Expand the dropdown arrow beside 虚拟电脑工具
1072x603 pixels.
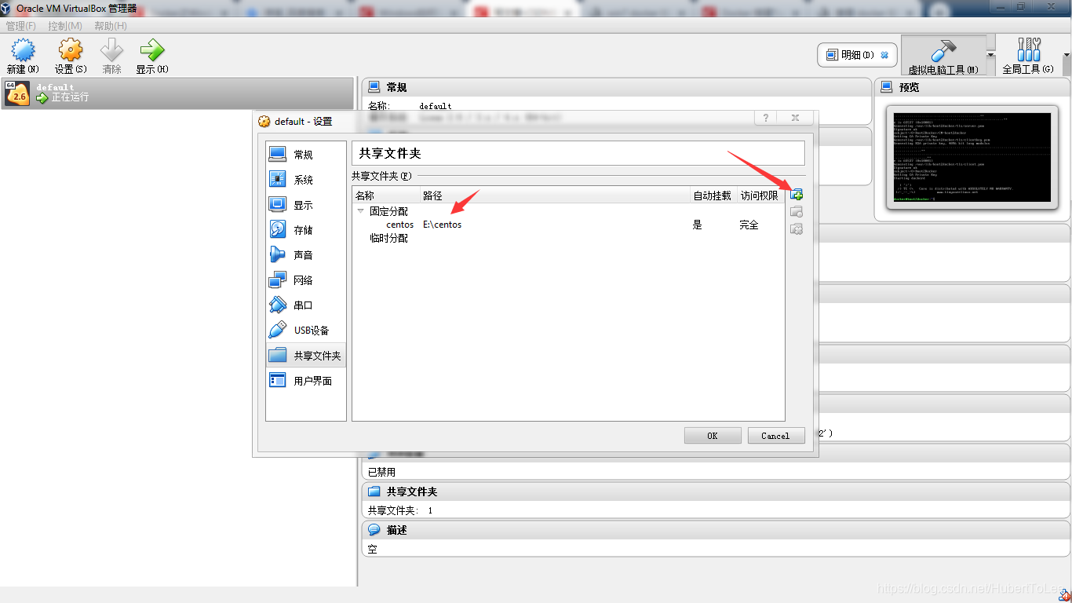click(990, 55)
